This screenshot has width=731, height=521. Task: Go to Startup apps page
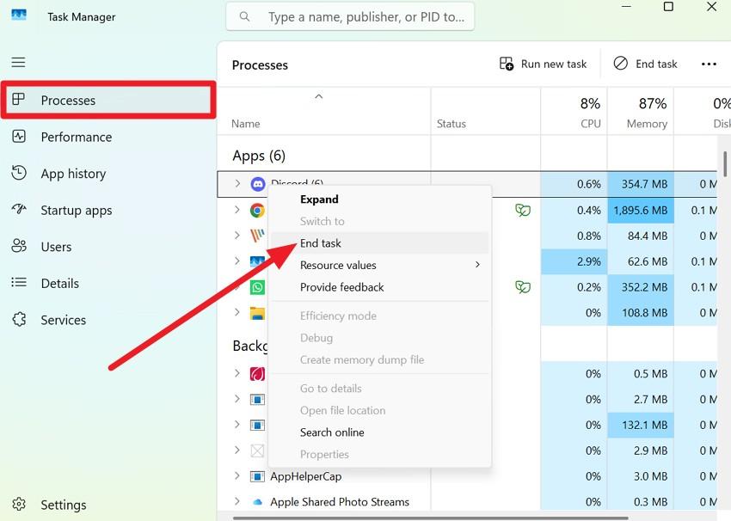pyautogui.click(x=76, y=210)
